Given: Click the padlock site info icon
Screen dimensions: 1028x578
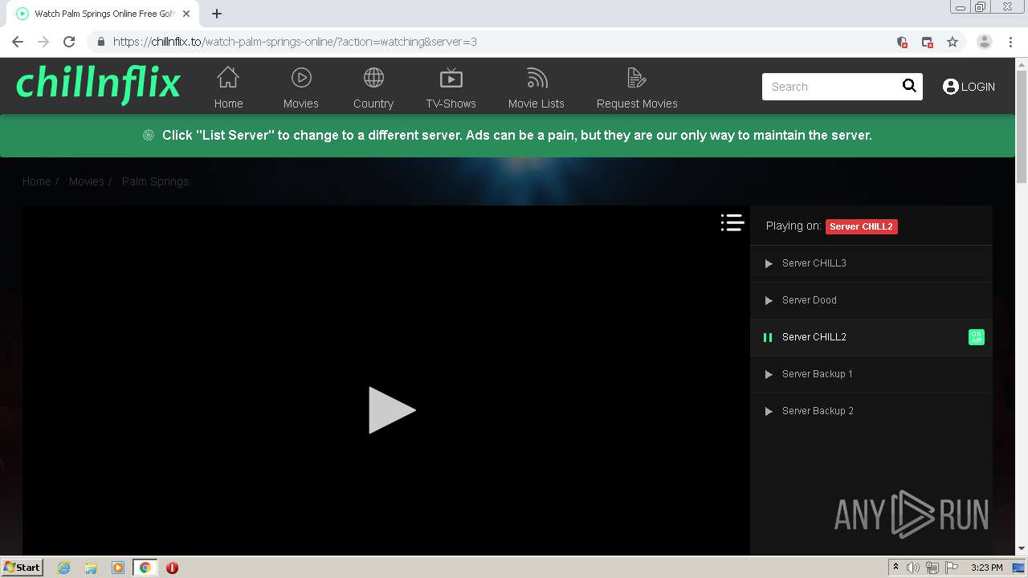Looking at the screenshot, I should [100, 42].
